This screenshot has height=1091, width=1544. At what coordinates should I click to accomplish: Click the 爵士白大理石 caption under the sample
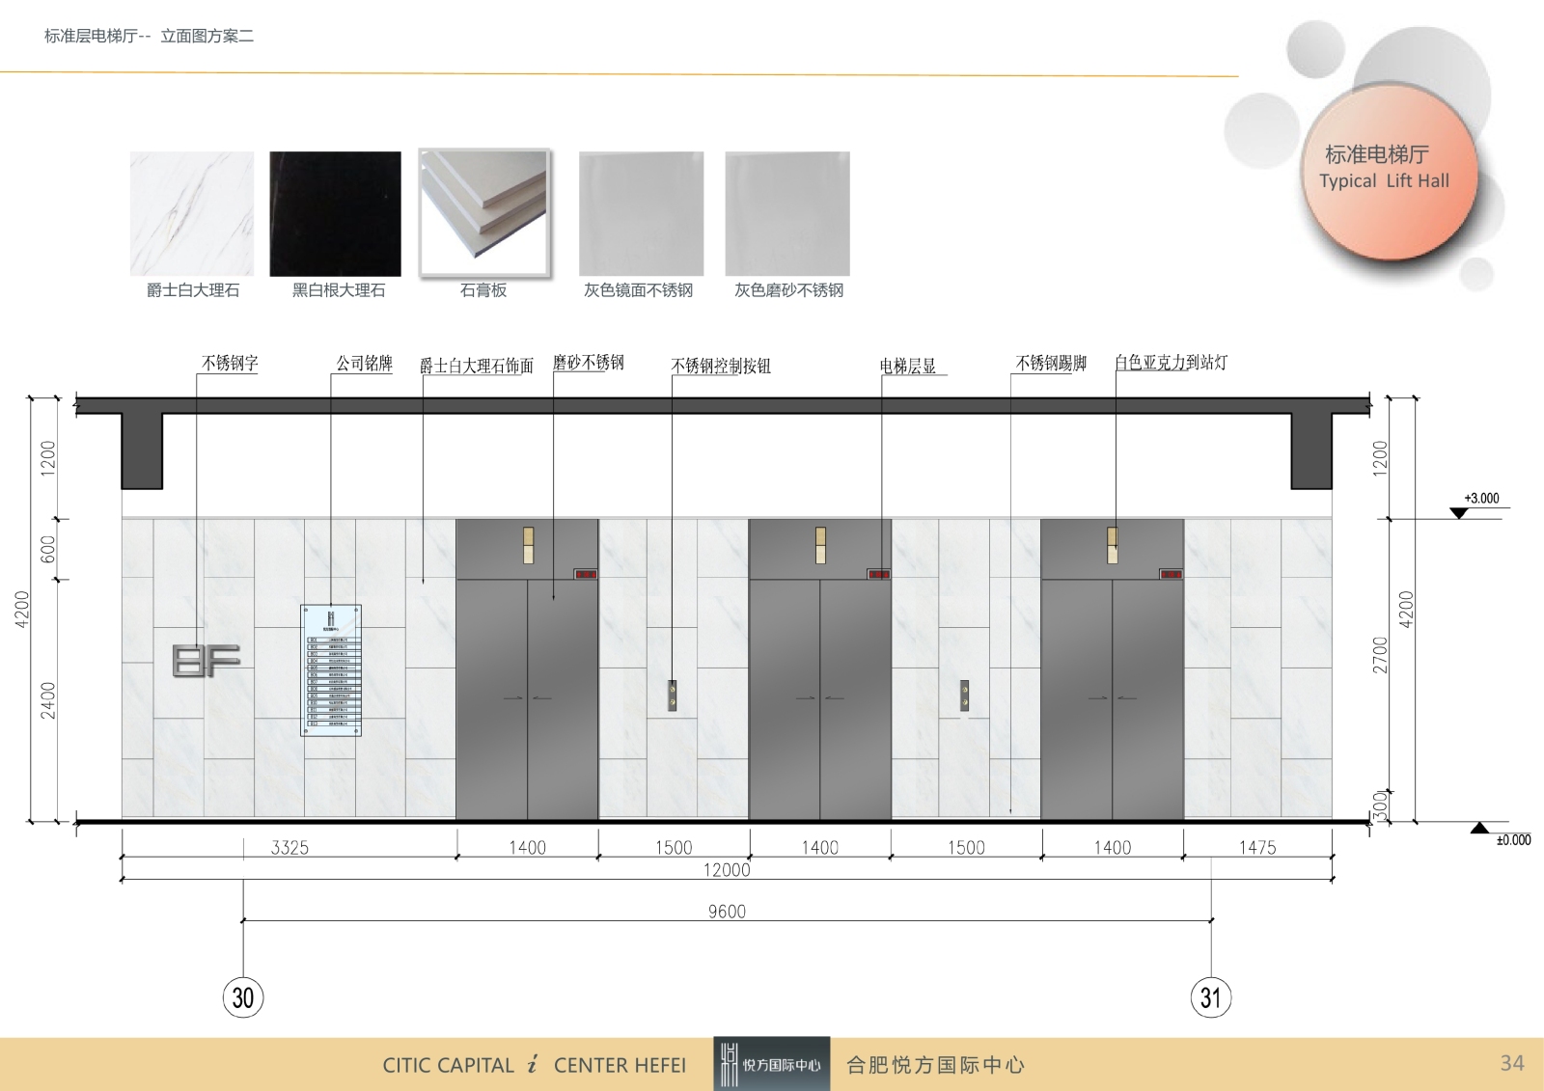point(193,290)
